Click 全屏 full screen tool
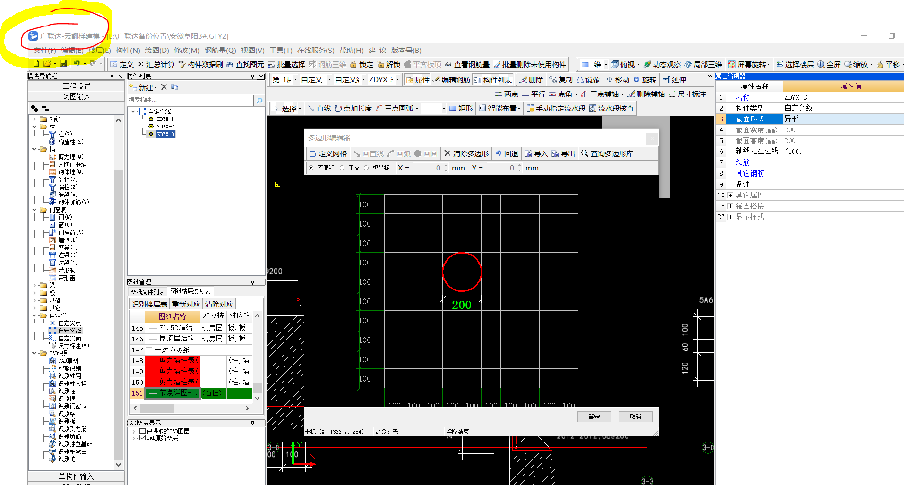The height and width of the screenshot is (485, 904). click(829, 64)
